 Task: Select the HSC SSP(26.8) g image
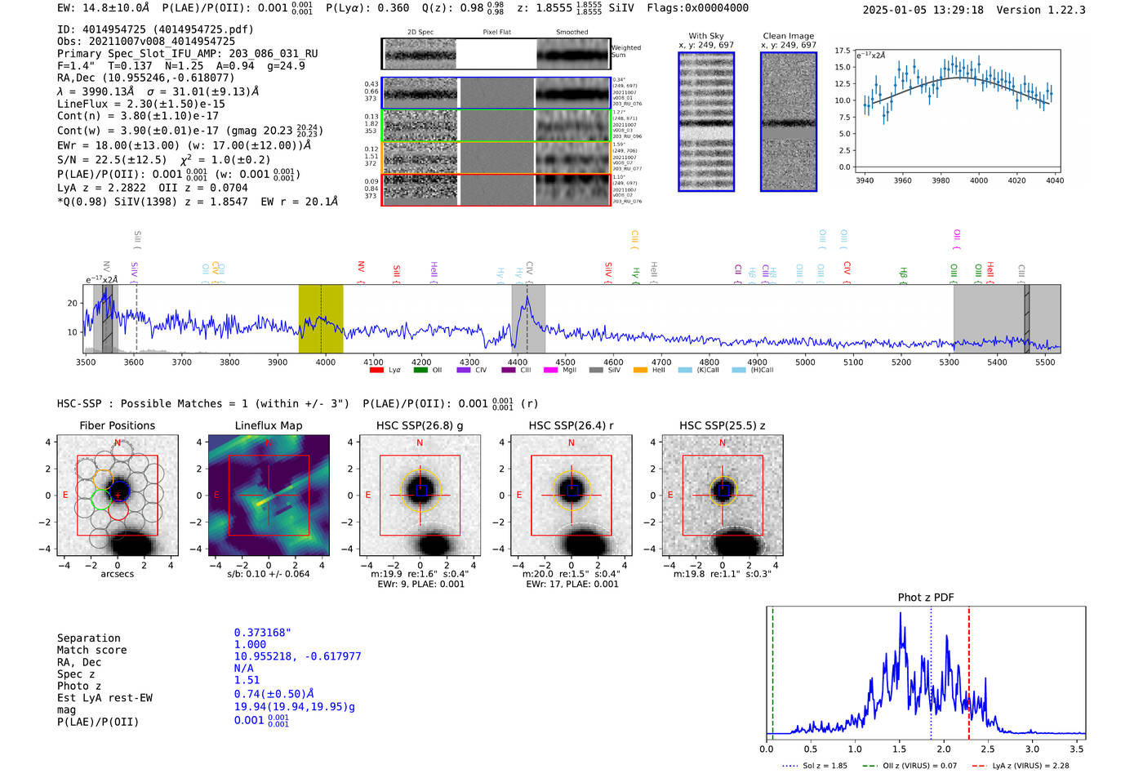[x=420, y=495]
